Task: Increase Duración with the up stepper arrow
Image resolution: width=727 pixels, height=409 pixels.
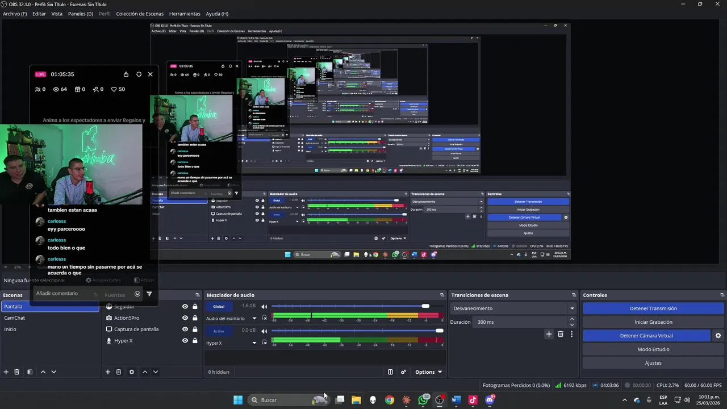Action: point(572,319)
